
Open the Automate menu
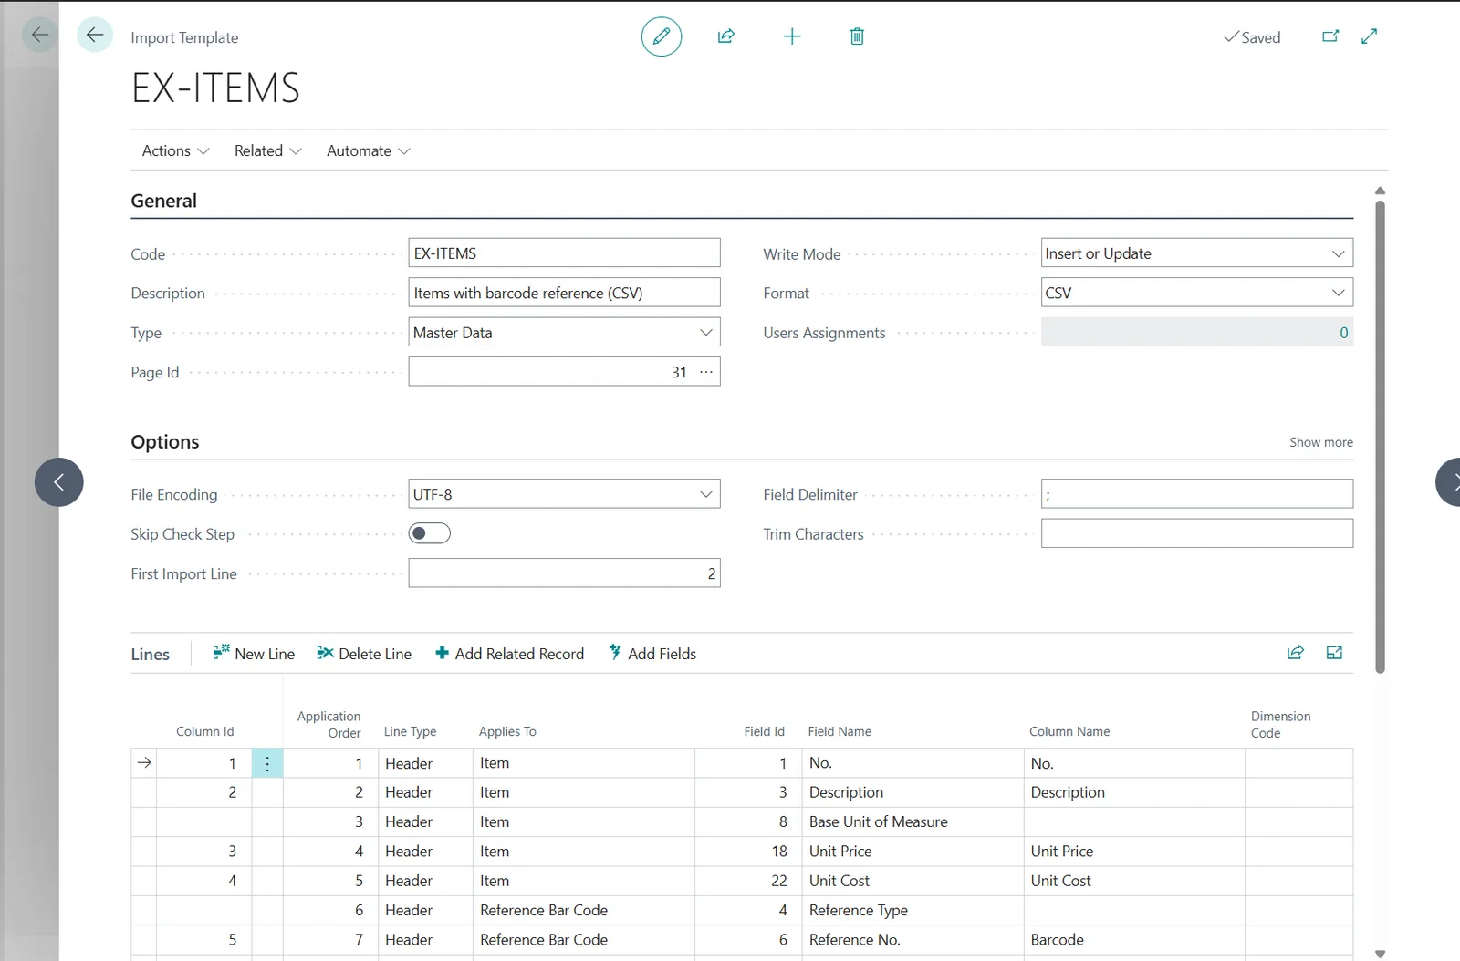point(368,150)
